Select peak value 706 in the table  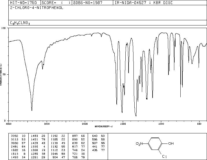click(75, 157)
